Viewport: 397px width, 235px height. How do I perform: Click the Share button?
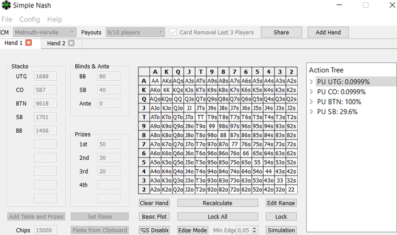[281, 32]
